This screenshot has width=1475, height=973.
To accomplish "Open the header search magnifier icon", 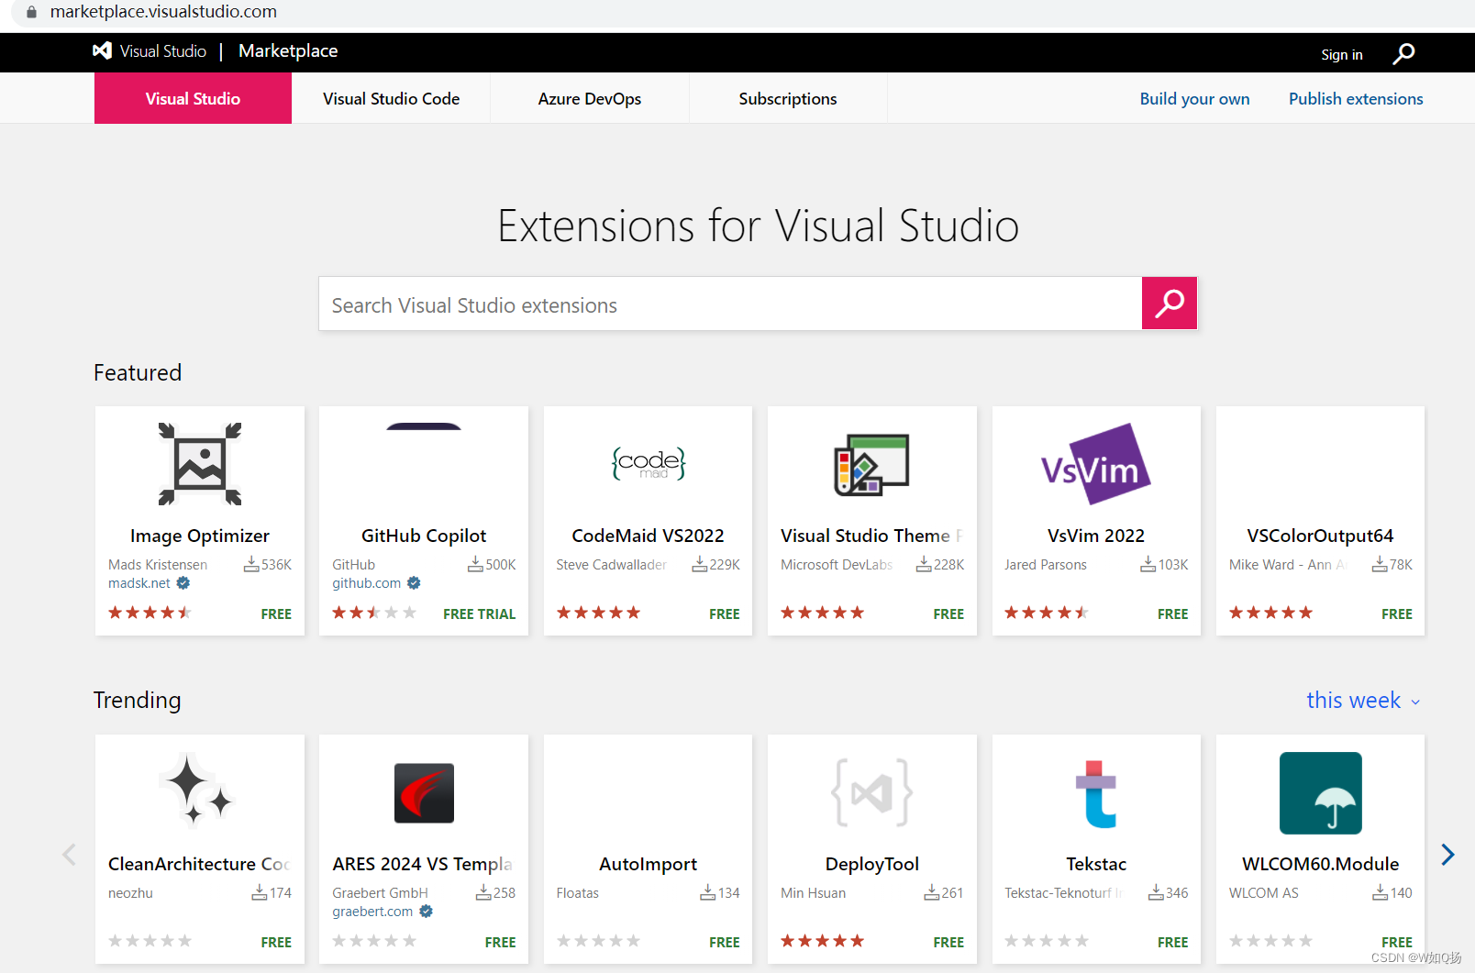I will tap(1403, 54).
